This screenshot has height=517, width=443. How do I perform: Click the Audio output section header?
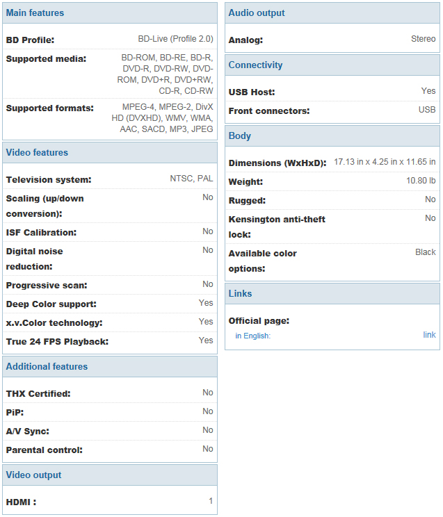[x=332, y=13]
